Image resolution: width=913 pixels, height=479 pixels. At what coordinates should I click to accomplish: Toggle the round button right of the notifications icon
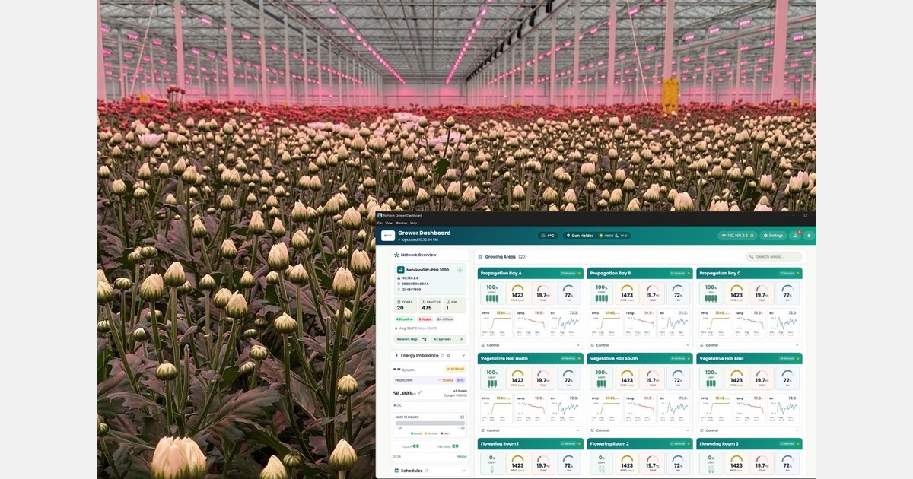click(x=809, y=236)
